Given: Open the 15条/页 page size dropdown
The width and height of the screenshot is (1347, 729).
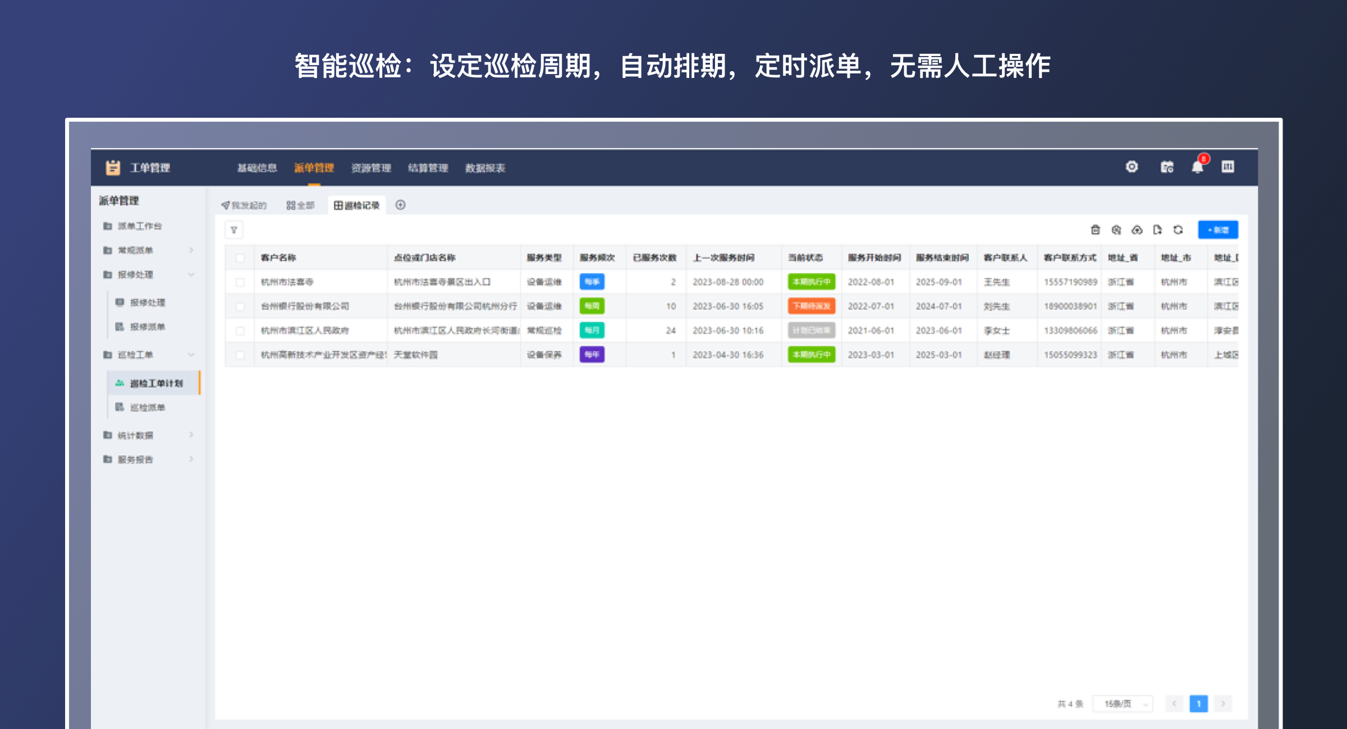Looking at the screenshot, I should tap(1122, 704).
